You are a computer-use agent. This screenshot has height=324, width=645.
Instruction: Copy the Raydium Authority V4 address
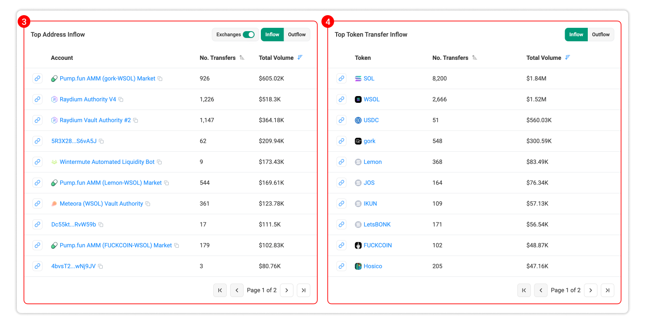[x=121, y=99]
